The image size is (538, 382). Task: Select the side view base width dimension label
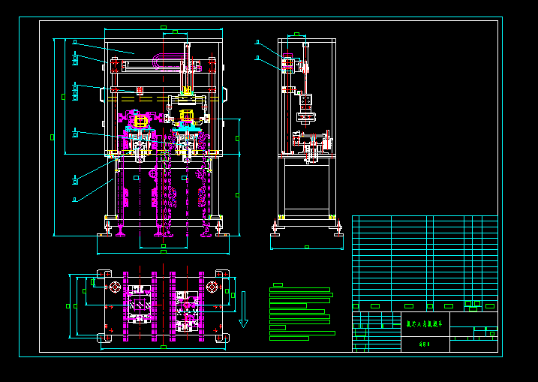307,247
